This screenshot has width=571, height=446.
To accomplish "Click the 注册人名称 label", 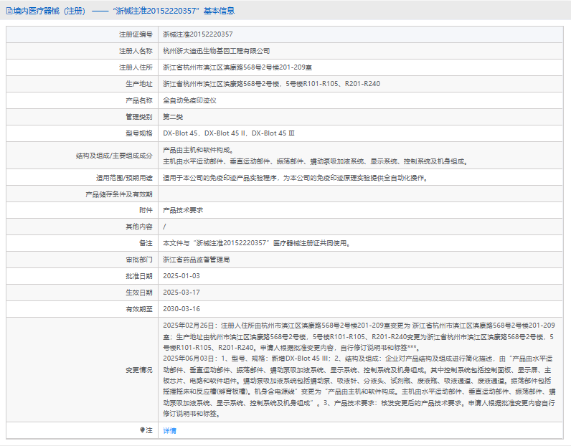I will tap(136, 51).
